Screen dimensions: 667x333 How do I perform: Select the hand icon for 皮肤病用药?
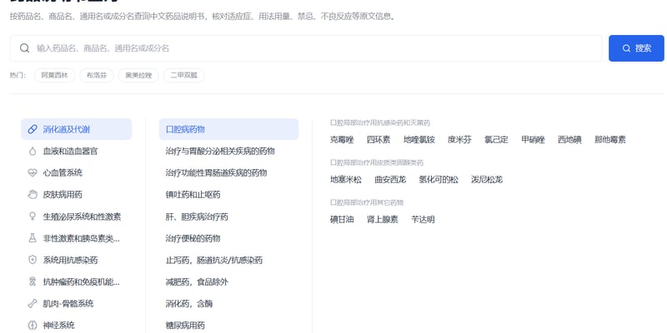pos(33,195)
